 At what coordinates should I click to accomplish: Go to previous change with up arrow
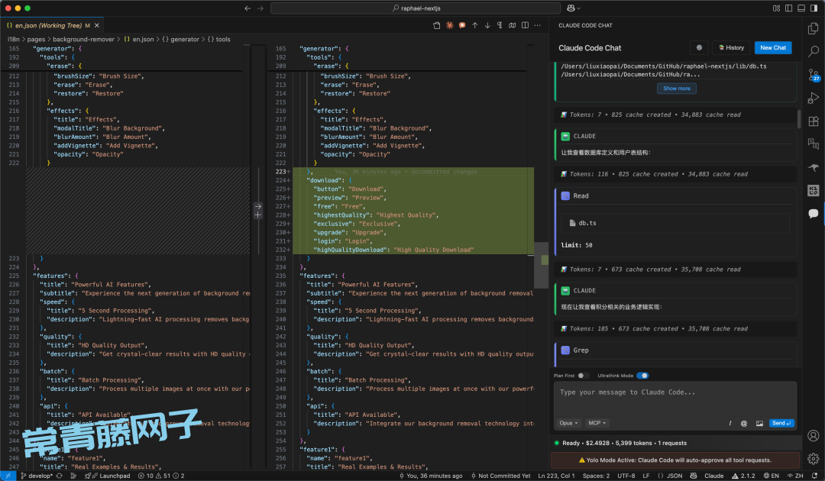pyautogui.click(x=474, y=25)
